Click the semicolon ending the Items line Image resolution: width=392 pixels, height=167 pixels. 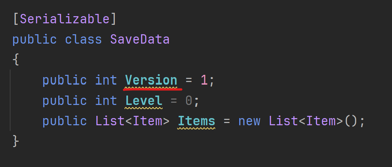tap(363, 121)
